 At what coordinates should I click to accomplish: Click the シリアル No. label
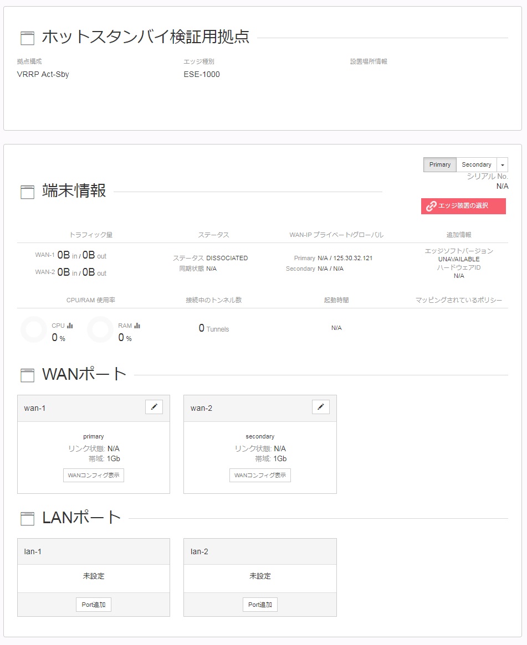(x=488, y=176)
